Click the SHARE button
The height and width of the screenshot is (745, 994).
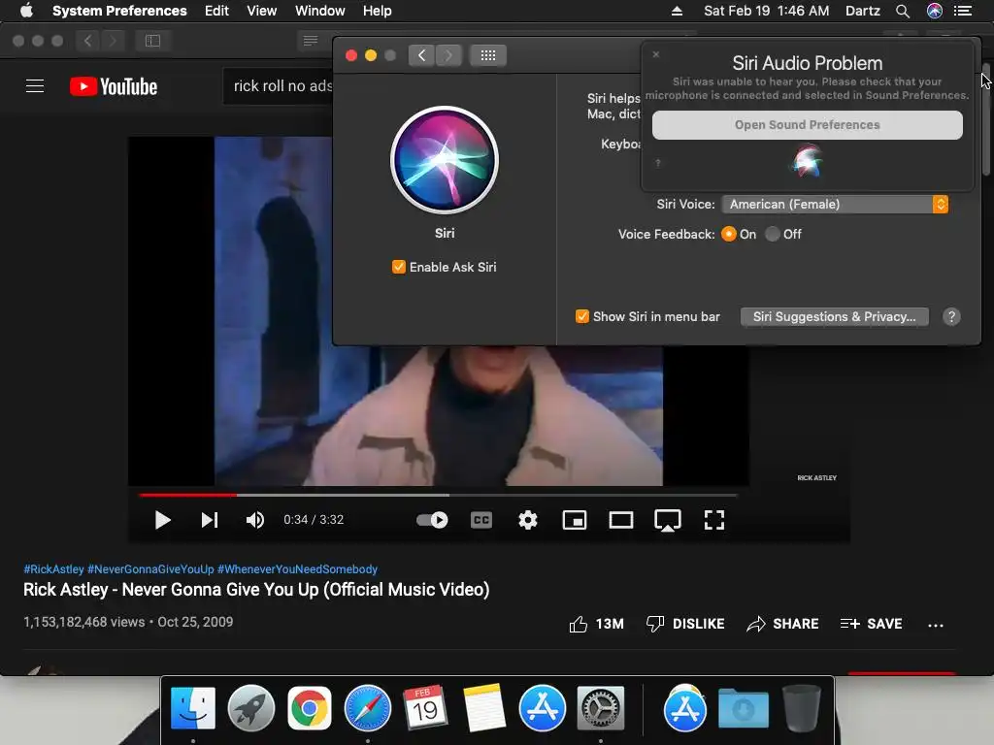coord(782,624)
